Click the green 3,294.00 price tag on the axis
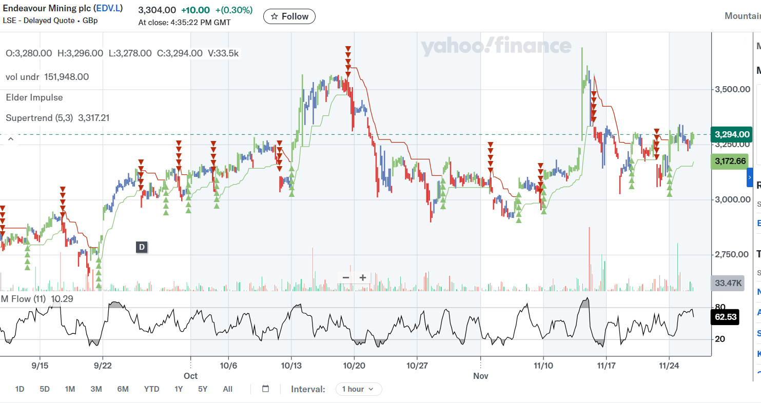761x403 pixels. (x=731, y=134)
